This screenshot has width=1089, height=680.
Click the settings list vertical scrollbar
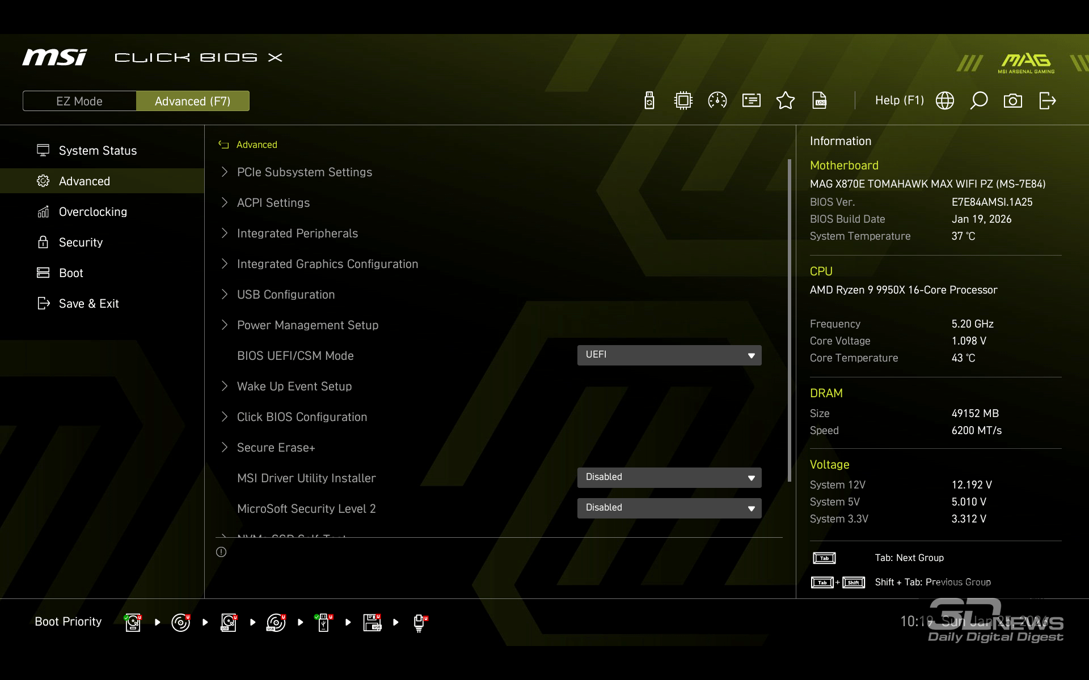point(790,320)
